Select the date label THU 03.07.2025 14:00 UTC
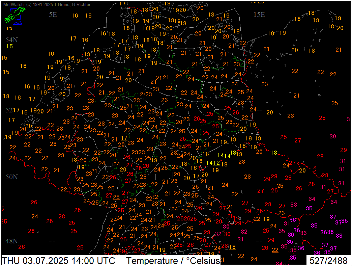 point(59,261)
